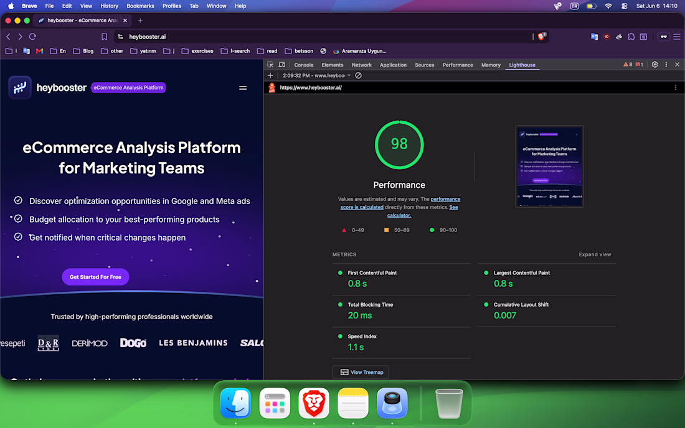The height and width of the screenshot is (428, 685).
Task: Open the Blog bookmarks folder
Action: coord(83,51)
